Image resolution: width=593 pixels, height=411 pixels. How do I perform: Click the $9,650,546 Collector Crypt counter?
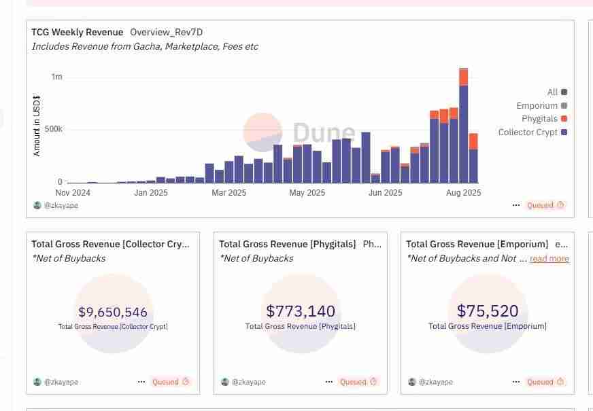[x=113, y=312]
